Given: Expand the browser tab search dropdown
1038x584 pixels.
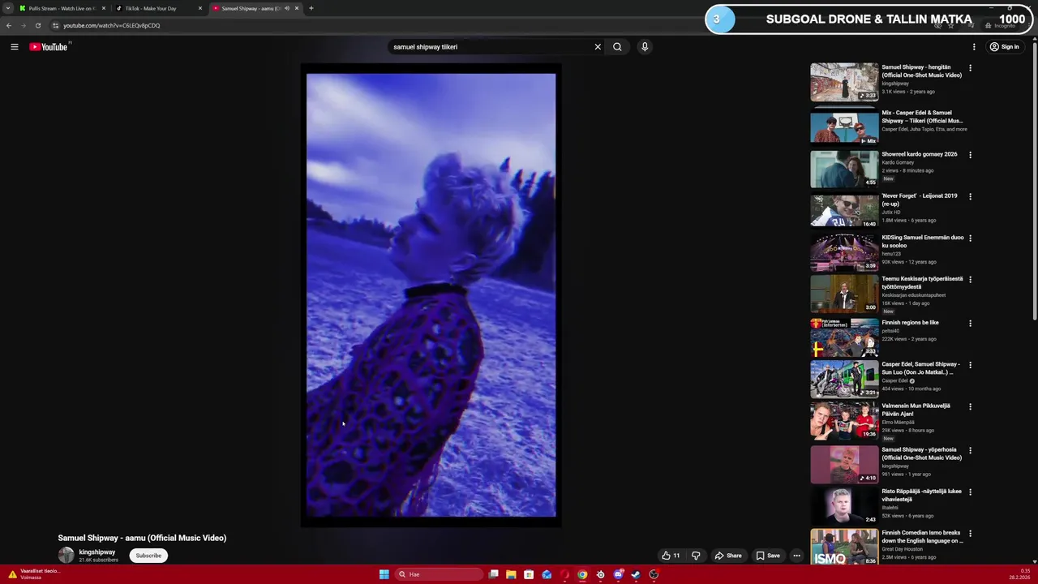Looking at the screenshot, I should click(x=7, y=8).
